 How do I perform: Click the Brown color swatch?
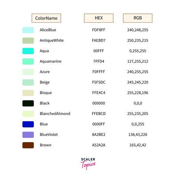[28, 145]
